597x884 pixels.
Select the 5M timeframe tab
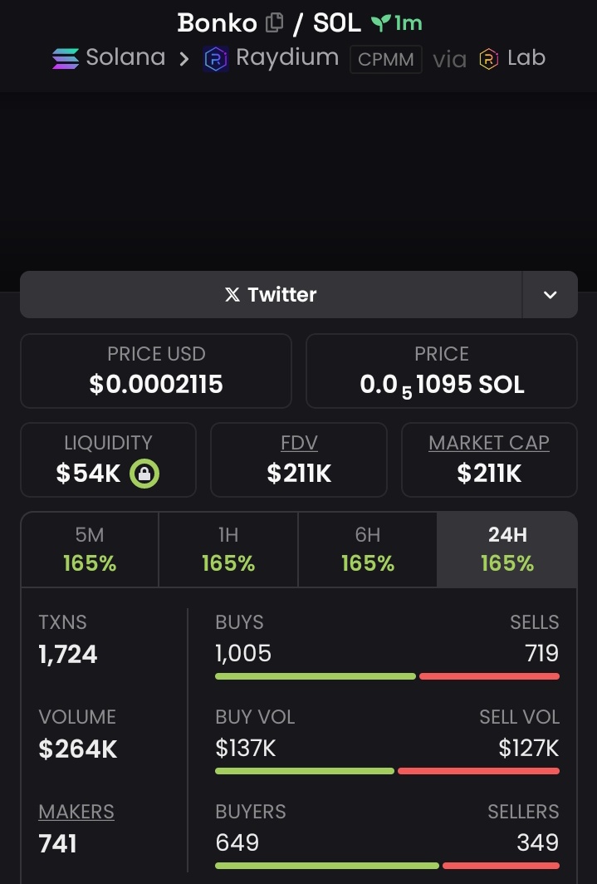(x=90, y=549)
